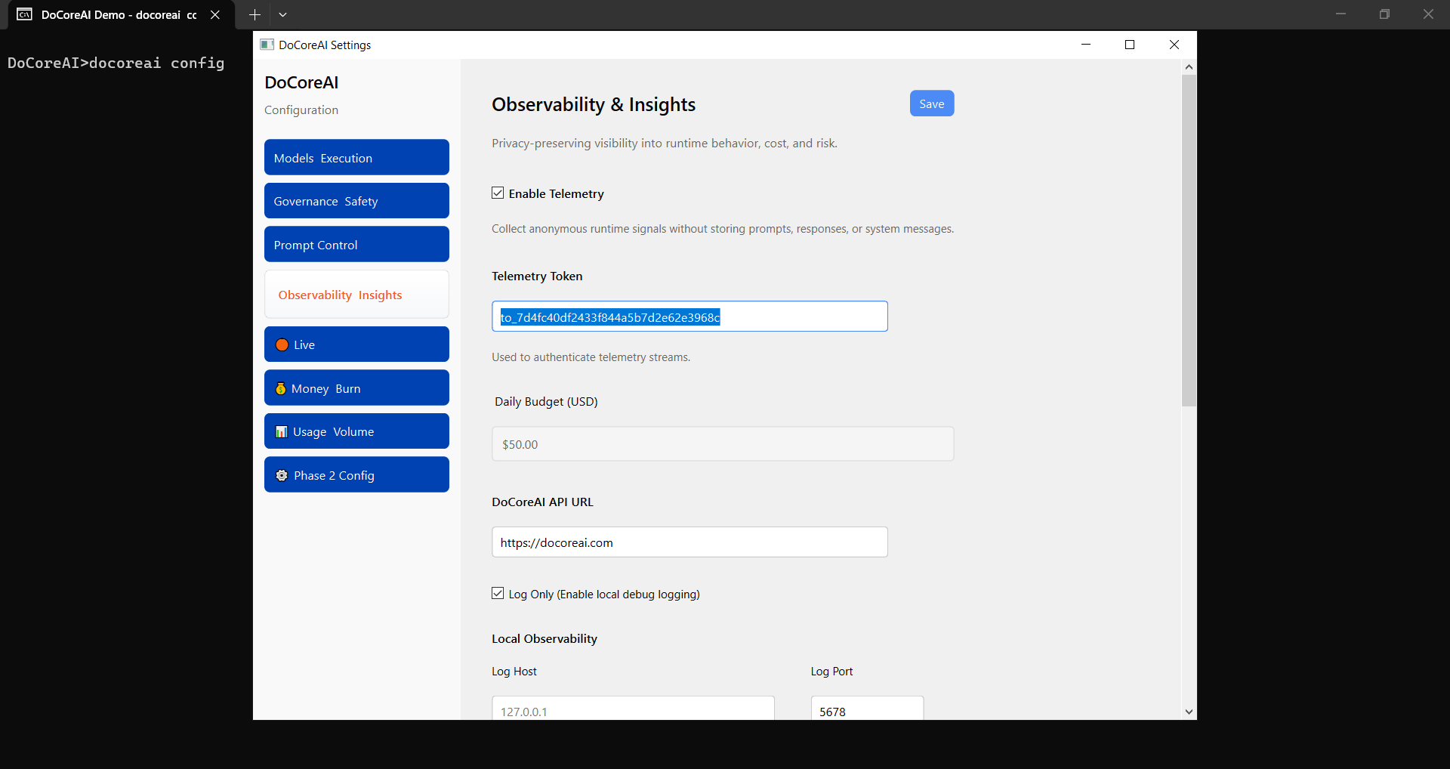Open the Governance Safety section
This screenshot has width=1450, height=769.
point(356,201)
